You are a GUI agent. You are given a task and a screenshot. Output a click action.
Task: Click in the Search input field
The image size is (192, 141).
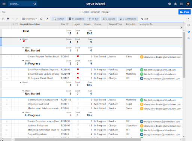21,4
